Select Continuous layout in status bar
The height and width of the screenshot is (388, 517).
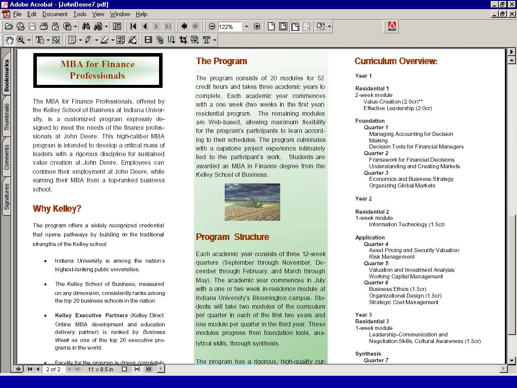coord(137,369)
